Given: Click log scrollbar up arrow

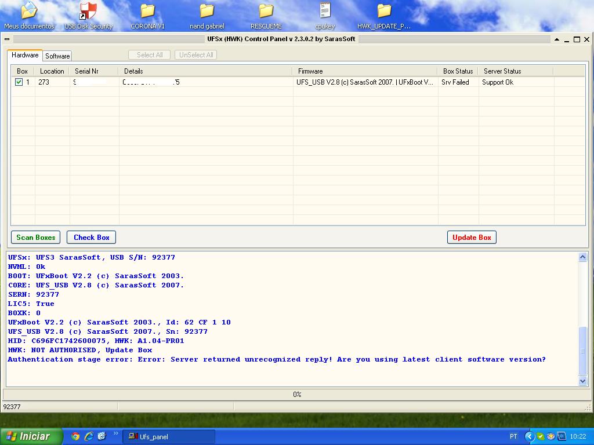Looking at the screenshot, I should tap(582, 257).
